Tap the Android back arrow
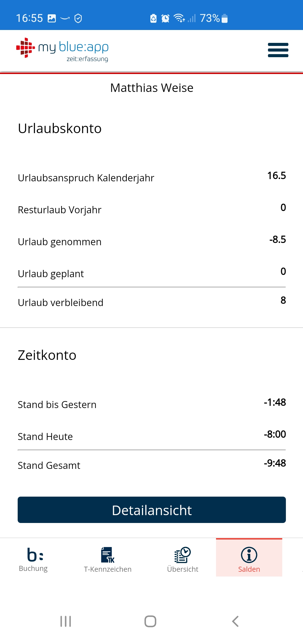Screen dimensions: 303x639 click(x=235, y=621)
